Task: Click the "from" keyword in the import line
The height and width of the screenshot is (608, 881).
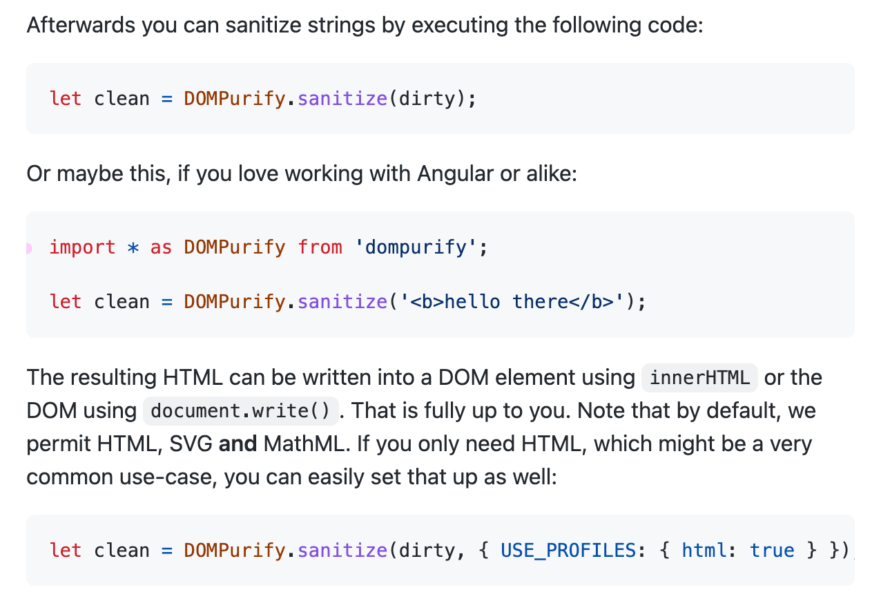Action: pyautogui.click(x=320, y=247)
